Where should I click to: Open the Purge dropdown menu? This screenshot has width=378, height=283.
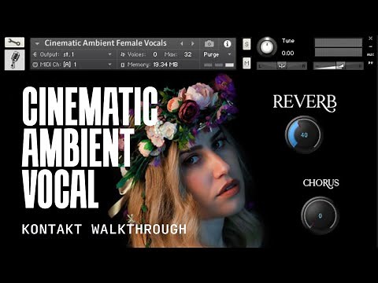217,54
